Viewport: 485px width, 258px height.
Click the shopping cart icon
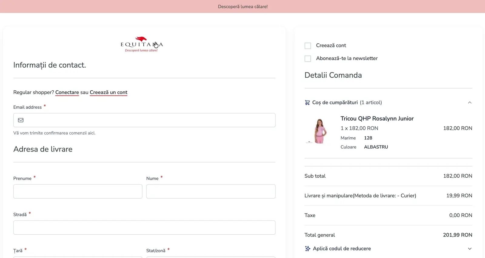click(x=307, y=102)
